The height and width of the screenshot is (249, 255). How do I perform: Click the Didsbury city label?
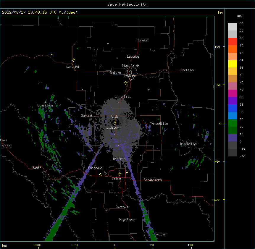(x=114, y=127)
